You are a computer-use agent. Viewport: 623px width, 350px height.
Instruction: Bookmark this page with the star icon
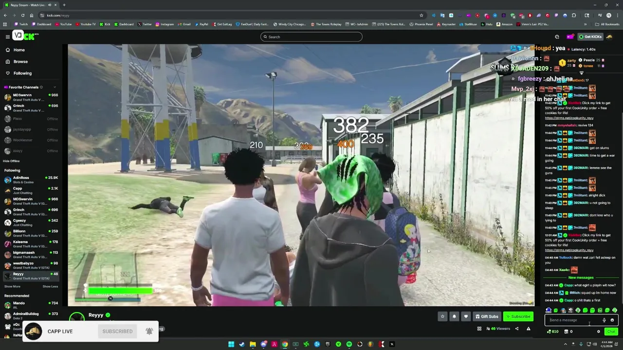421,15
